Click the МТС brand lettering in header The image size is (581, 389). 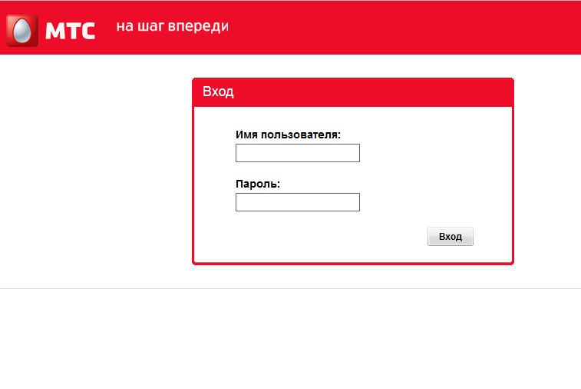[x=71, y=31]
